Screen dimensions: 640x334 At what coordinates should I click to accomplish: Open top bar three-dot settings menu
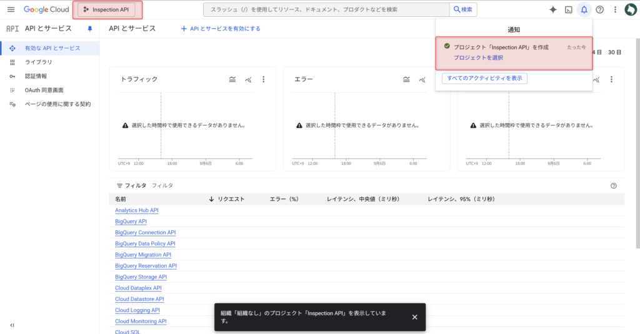click(615, 9)
